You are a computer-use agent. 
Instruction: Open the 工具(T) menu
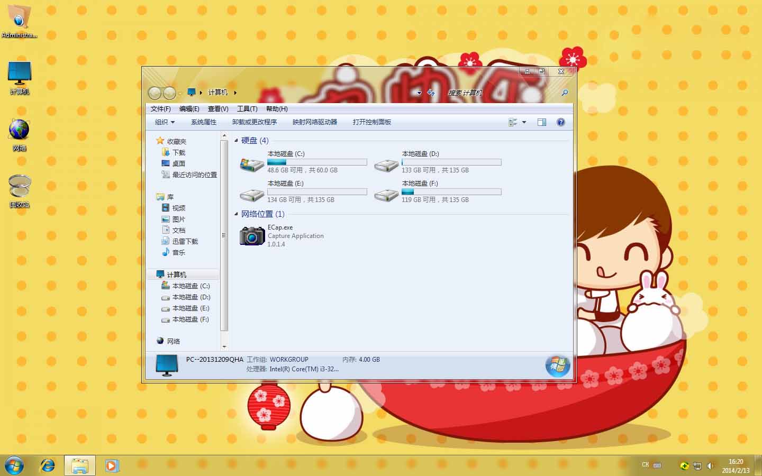(247, 109)
